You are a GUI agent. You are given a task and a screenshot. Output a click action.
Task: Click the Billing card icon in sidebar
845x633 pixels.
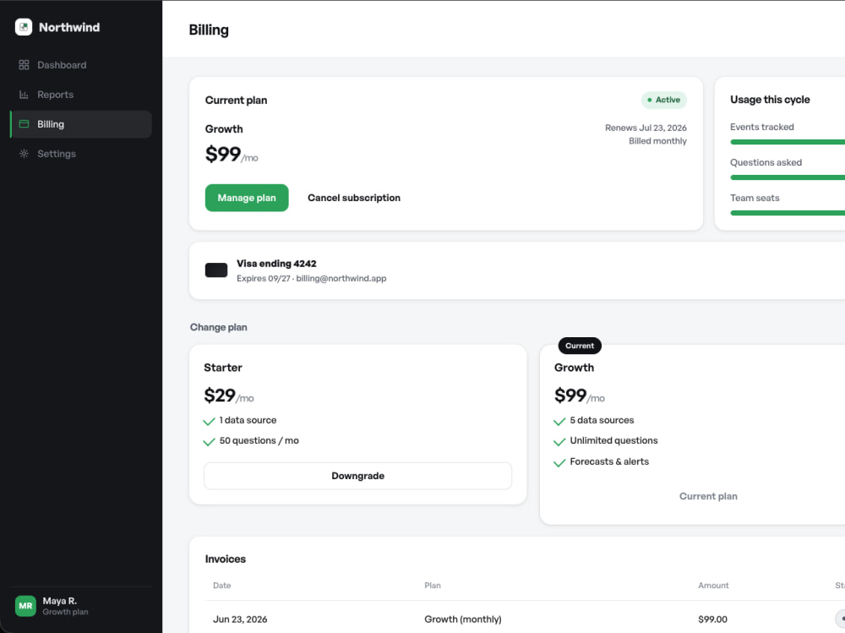(24, 124)
